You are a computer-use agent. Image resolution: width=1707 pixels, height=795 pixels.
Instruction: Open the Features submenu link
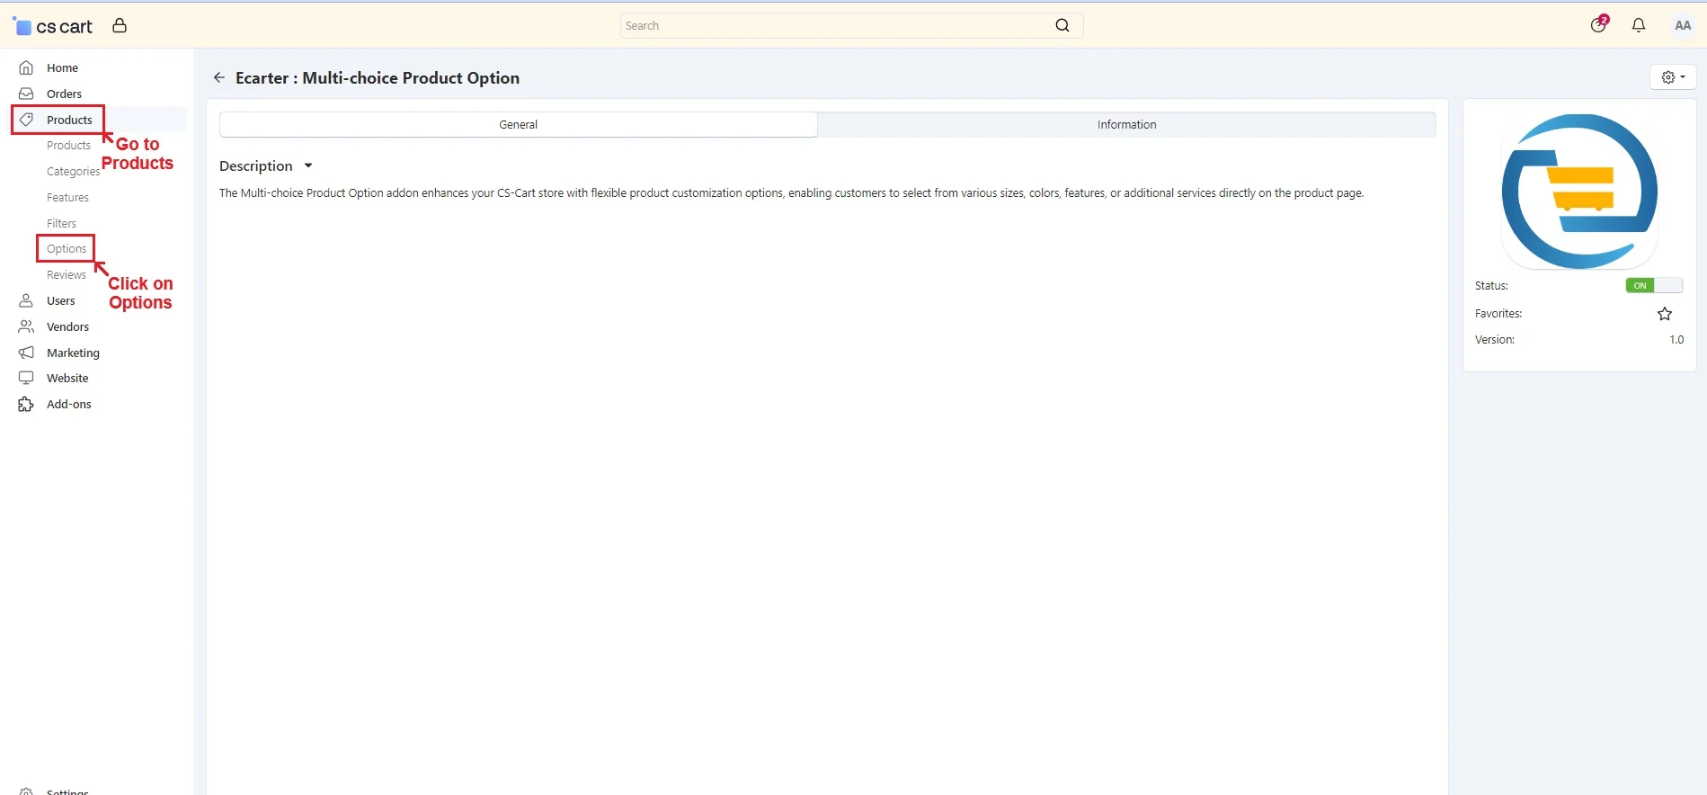[x=67, y=197]
